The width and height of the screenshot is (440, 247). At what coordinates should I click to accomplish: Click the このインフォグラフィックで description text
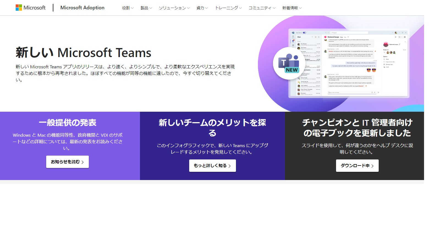click(212, 149)
